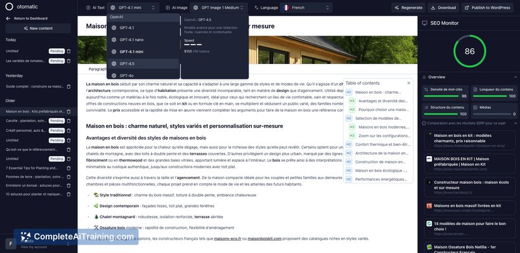This screenshot has height=253, width=520.
Task: Click the AI Image icon in toolbar
Action: click(x=168, y=8)
